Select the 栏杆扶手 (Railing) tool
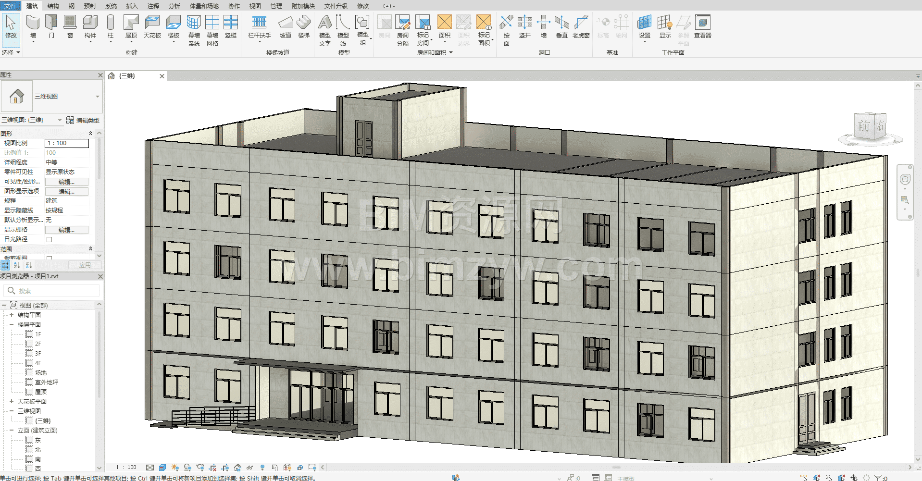Viewport: 922px width, 481px height. 259,27
